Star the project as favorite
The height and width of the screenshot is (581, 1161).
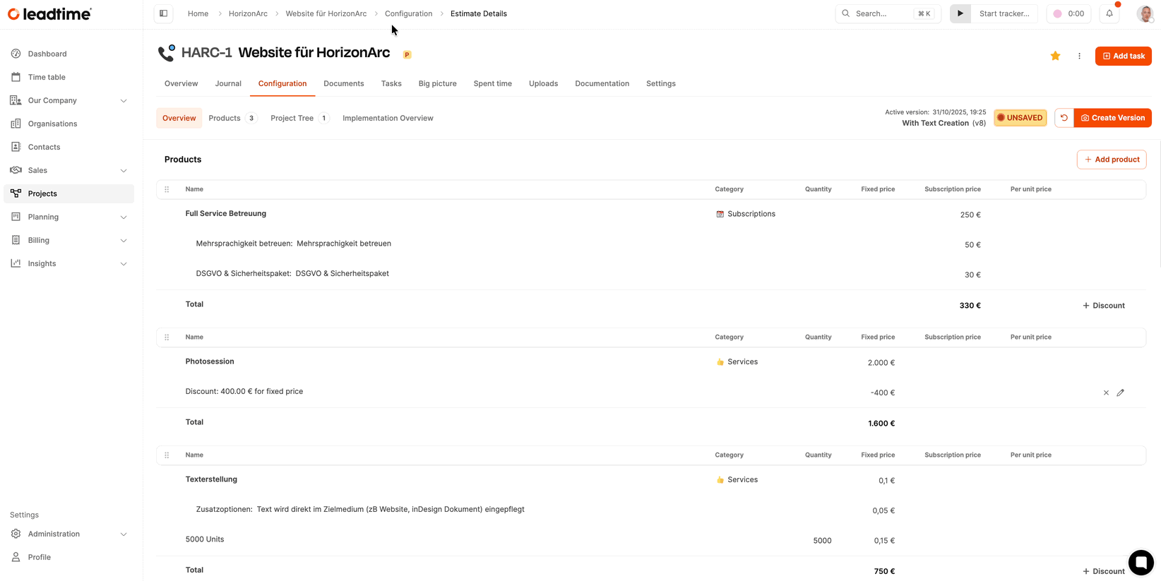pyautogui.click(x=1055, y=56)
